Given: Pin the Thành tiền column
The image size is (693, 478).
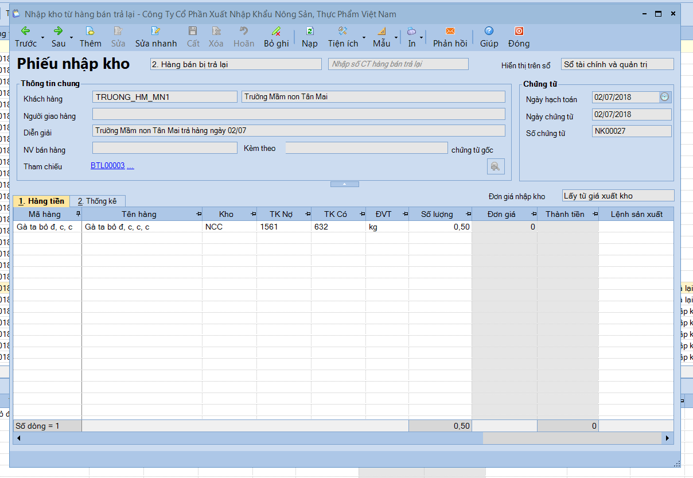Looking at the screenshot, I should pyautogui.click(x=595, y=214).
